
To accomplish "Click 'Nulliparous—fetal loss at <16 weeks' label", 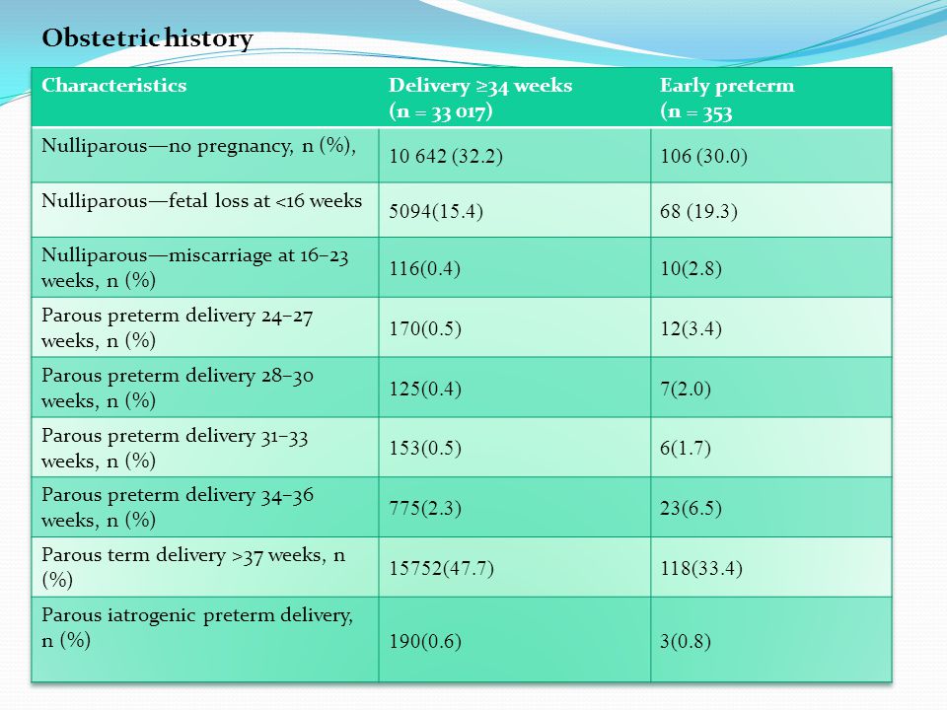I will click(201, 200).
